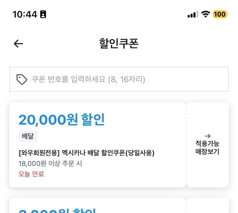Tap the 20,000원 할인 coupon title
This screenshot has width=238, height=213.
(62, 119)
